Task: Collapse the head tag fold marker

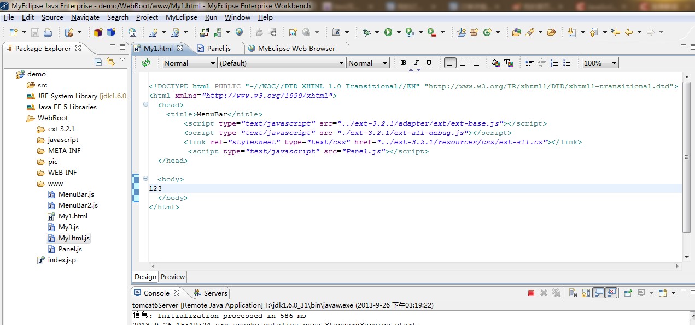Action: coord(145,104)
